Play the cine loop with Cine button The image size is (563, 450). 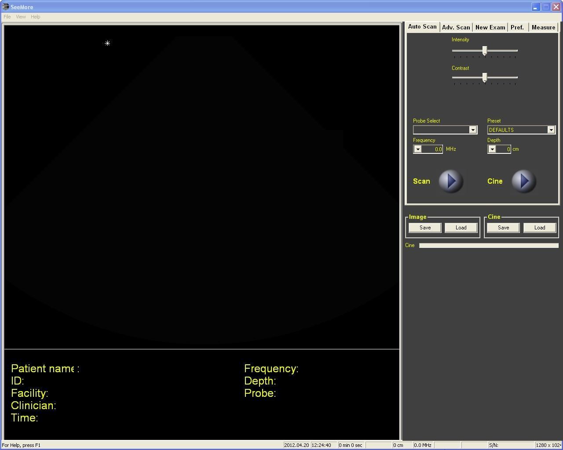click(x=524, y=181)
